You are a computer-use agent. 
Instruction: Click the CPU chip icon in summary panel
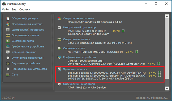pos(59,28)
